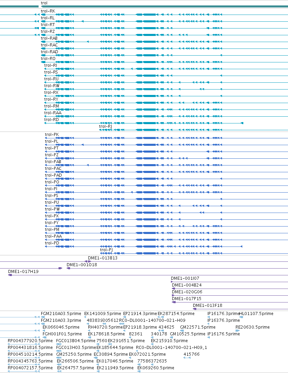Select the trol-PS coding sequence
The width and height of the screenshot is (288, 373).
(51, 196)
